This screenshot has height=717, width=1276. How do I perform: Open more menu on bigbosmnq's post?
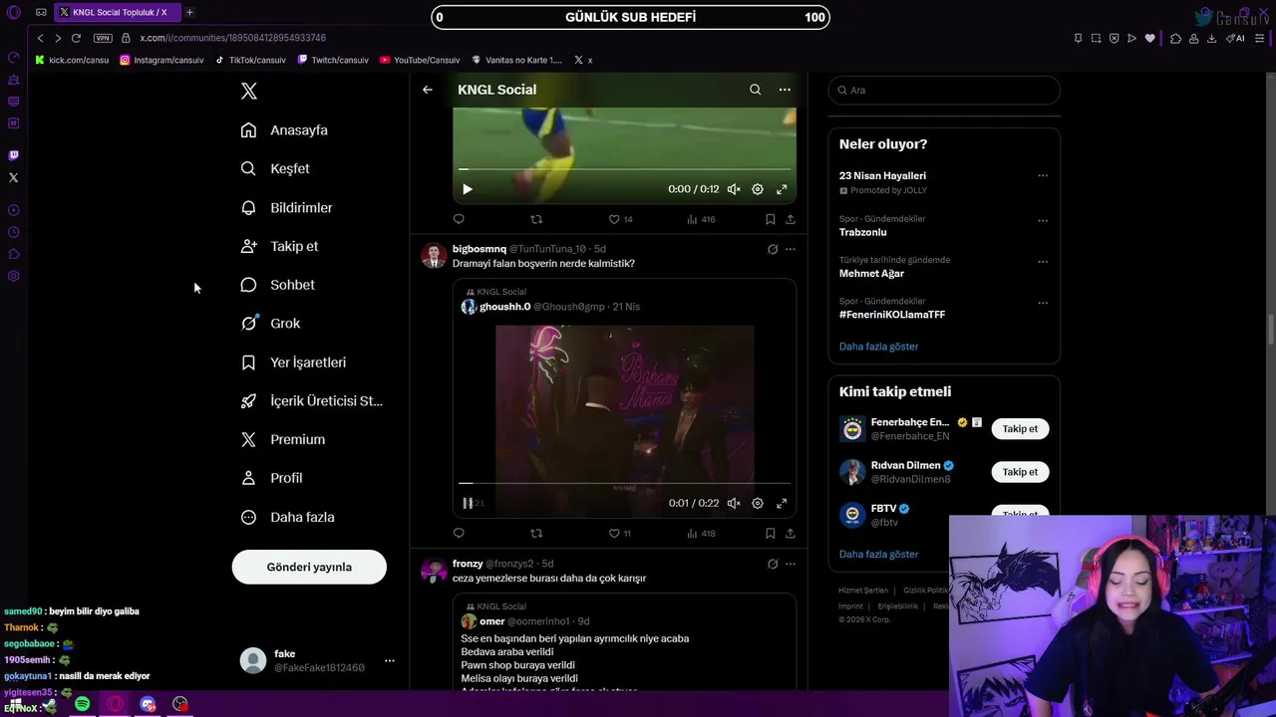pyautogui.click(x=791, y=249)
